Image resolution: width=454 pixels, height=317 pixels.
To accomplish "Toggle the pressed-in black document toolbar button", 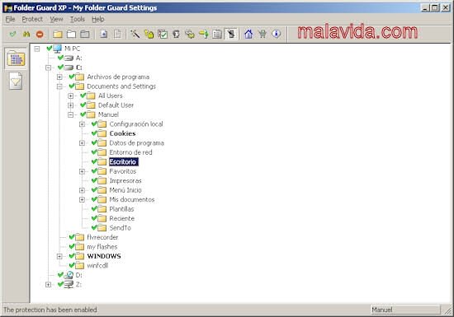I will click(x=231, y=35).
